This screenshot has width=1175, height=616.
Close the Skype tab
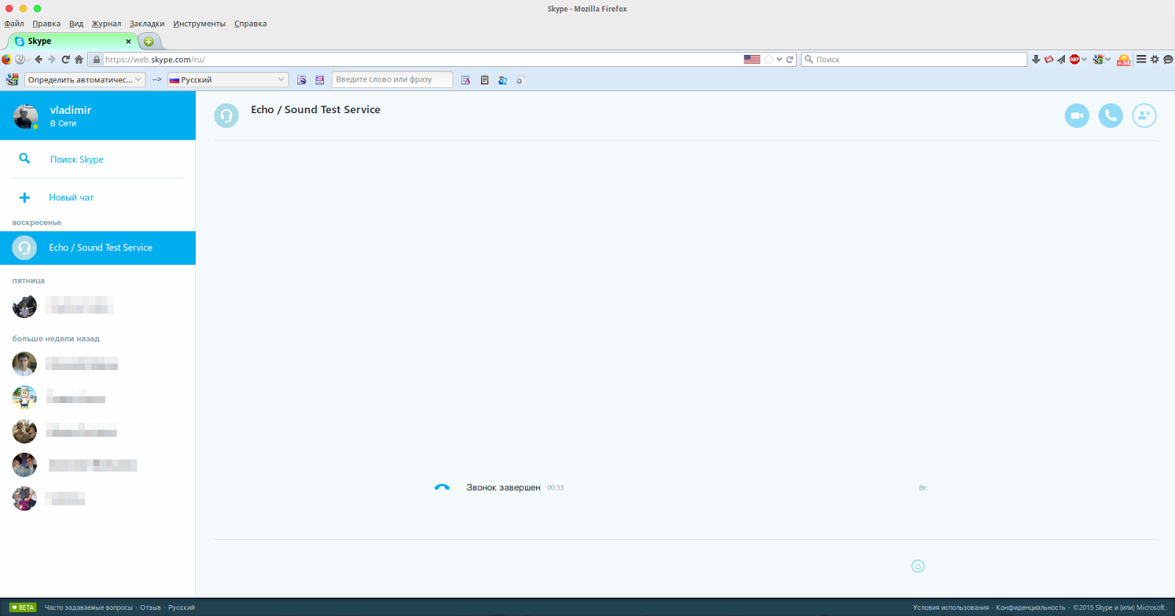[x=129, y=41]
